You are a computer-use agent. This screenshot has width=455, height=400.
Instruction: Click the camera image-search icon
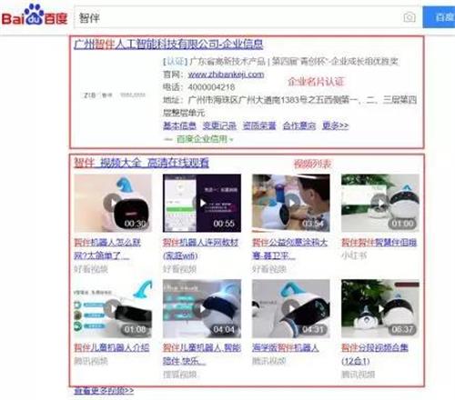pyautogui.click(x=409, y=17)
